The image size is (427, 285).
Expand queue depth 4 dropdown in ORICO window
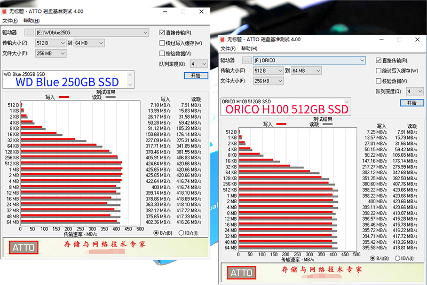pyautogui.click(x=415, y=91)
